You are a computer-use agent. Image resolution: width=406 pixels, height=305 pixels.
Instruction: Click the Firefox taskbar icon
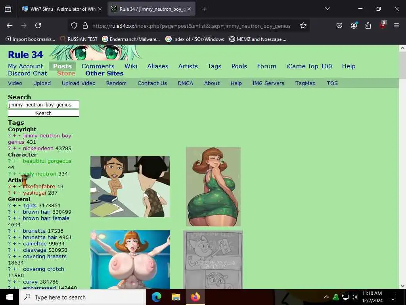tap(195, 297)
